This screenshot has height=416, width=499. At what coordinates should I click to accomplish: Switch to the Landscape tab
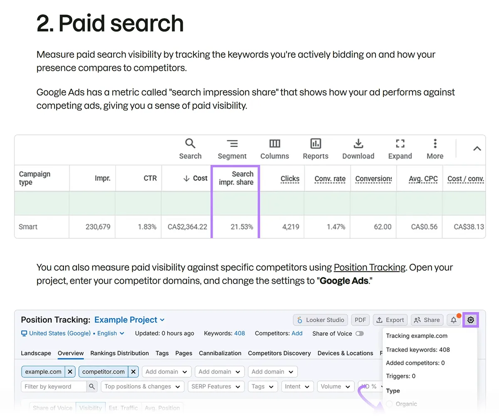click(36, 353)
